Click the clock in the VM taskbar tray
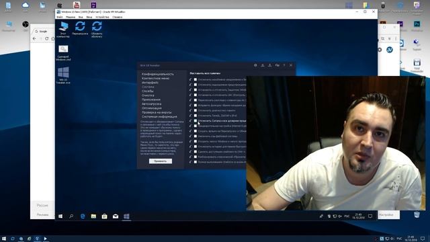Image resolution: width=430 pixels, height=242 pixels. click(358, 216)
